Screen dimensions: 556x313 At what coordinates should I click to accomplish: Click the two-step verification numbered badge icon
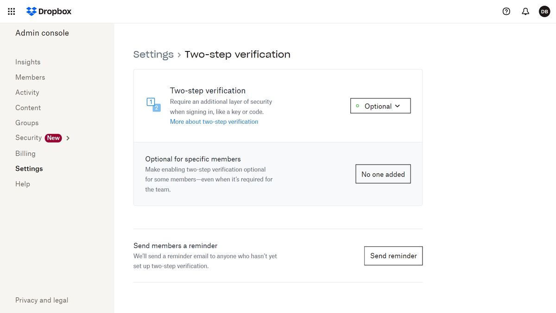pyautogui.click(x=153, y=105)
